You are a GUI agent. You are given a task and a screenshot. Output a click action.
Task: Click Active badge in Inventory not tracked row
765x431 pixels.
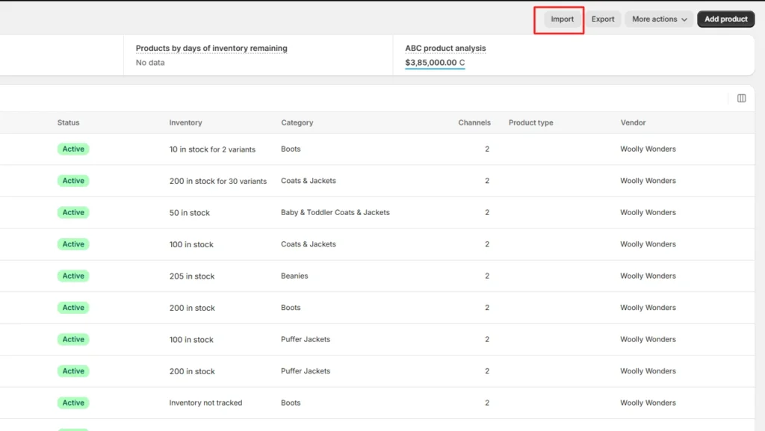coord(73,403)
